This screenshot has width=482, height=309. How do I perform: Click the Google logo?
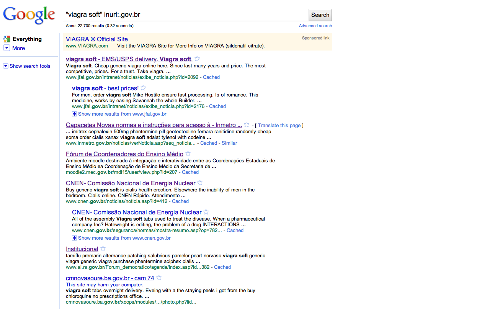[29, 15]
